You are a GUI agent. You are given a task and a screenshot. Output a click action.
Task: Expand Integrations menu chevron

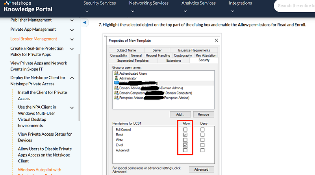(232, 11)
